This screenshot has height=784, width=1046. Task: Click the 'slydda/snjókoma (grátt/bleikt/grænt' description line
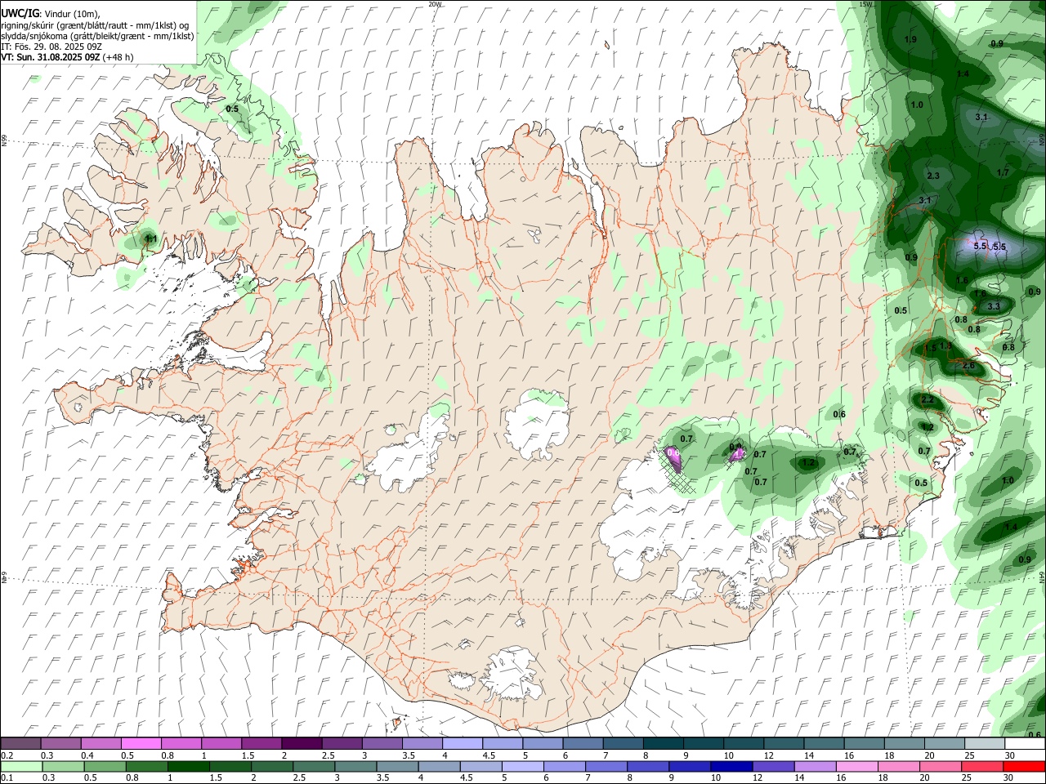pos(97,36)
